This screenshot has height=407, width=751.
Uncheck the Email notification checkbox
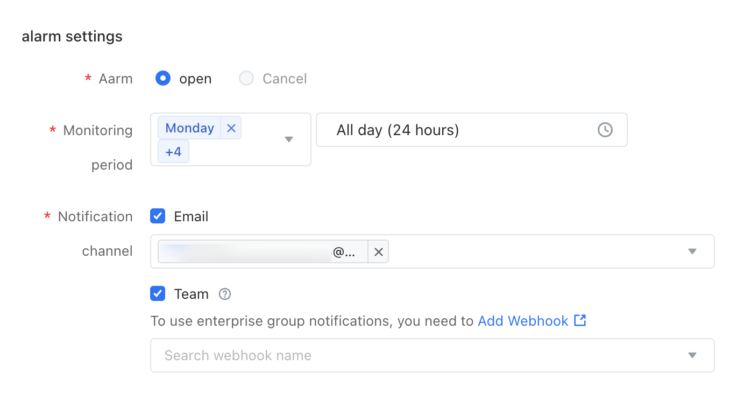point(158,216)
